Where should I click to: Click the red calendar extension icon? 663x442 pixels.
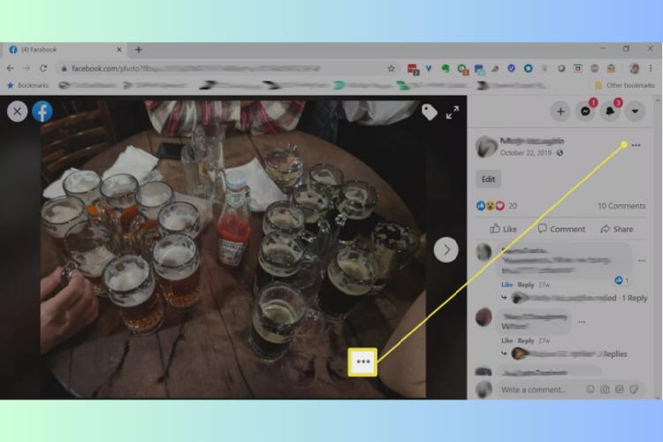tap(577, 68)
